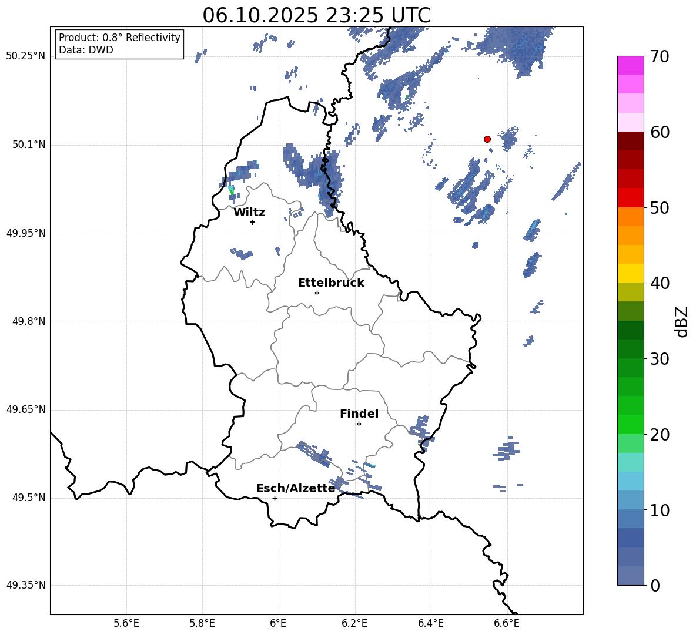The height and width of the screenshot is (635, 696).
Task: Click the Product: 0.8° Reflectivity text
Action: coord(119,38)
